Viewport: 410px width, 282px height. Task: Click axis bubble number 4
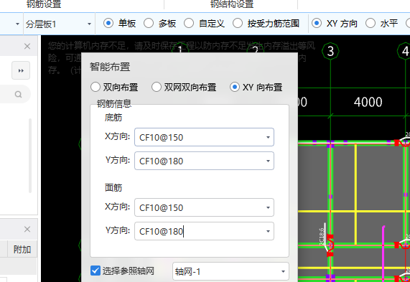point(404,51)
